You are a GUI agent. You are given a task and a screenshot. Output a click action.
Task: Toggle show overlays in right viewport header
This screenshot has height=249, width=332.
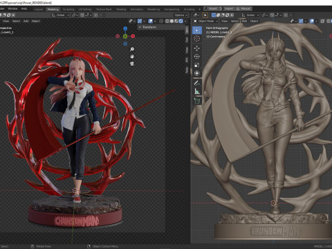312,21
